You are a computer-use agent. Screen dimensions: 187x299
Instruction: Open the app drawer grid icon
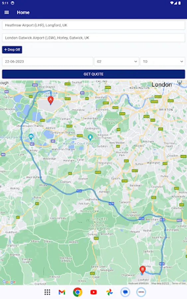pos(47,292)
